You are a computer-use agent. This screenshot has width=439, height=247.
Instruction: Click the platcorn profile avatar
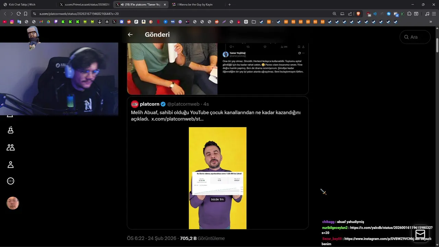[x=135, y=104]
